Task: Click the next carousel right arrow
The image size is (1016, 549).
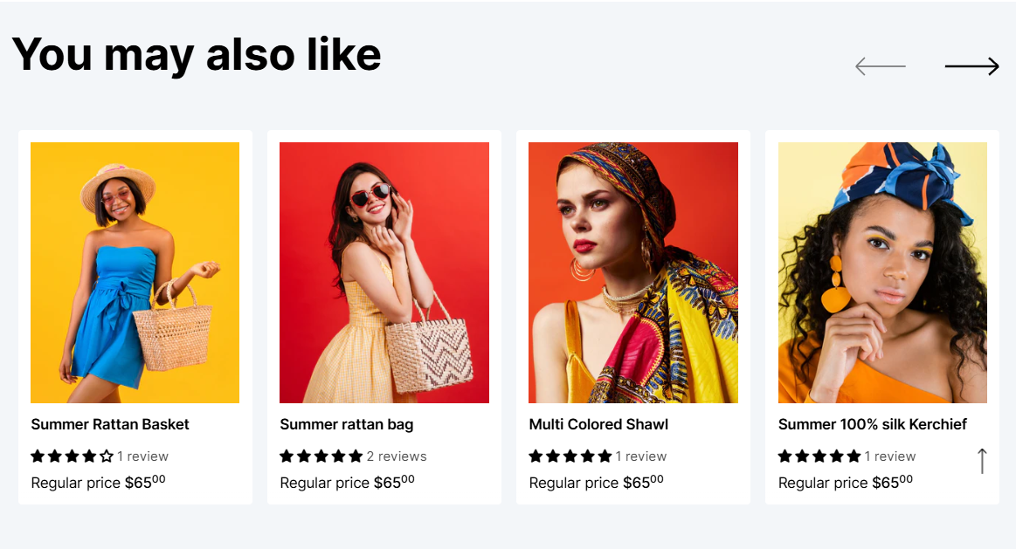Action: pyautogui.click(x=972, y=66)
